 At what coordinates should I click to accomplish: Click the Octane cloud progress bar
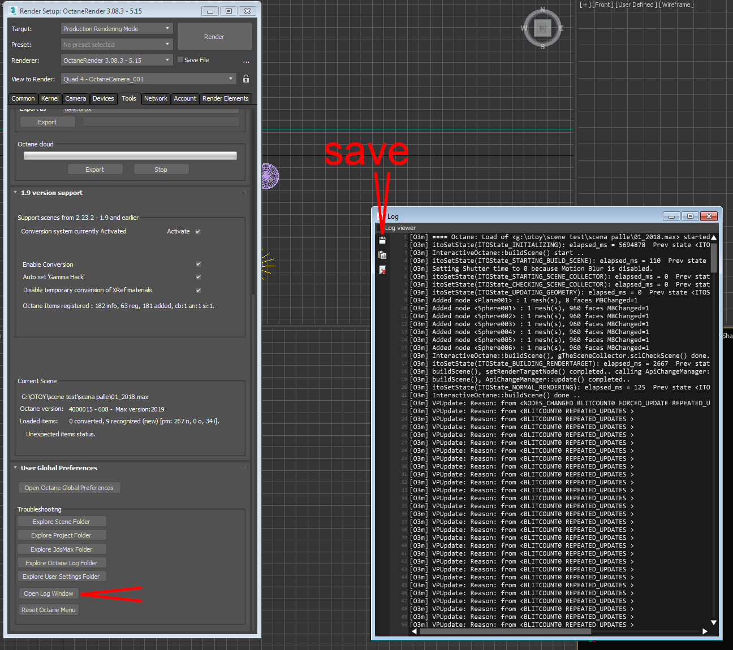pyautogui.click(x=130, y=155)
